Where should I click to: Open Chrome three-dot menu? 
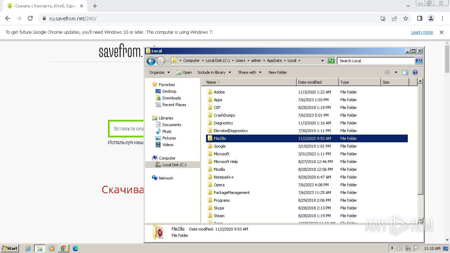tap(442, 18)
